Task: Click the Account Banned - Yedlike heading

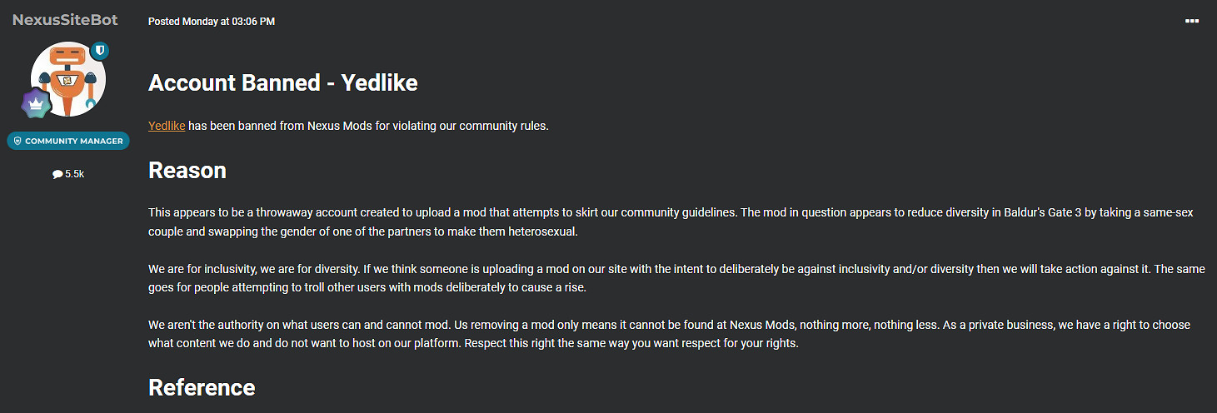Action: (282, 82)
